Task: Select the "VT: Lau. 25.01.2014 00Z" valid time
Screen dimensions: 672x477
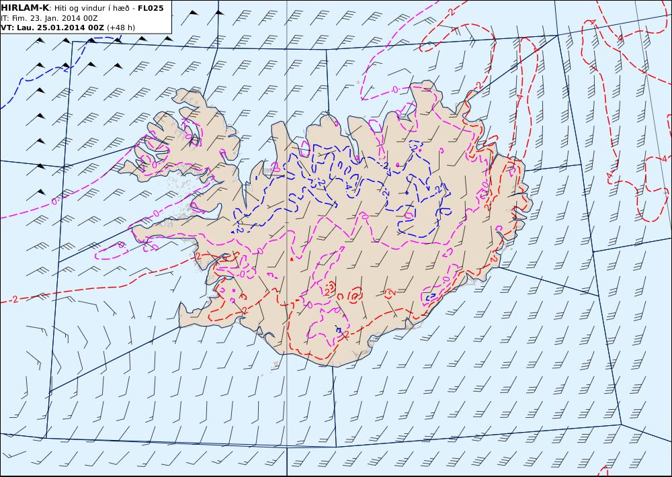Action: [x=52, y=28]
